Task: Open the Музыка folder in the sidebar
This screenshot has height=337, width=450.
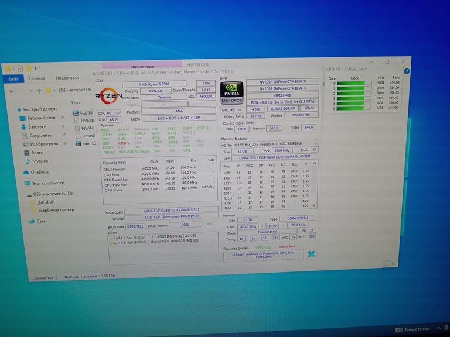Action: pos(37,161)
